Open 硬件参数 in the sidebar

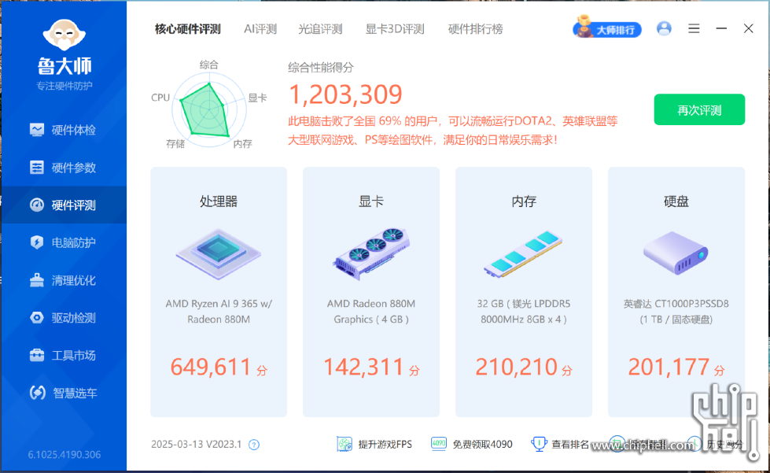click(64, 168)
